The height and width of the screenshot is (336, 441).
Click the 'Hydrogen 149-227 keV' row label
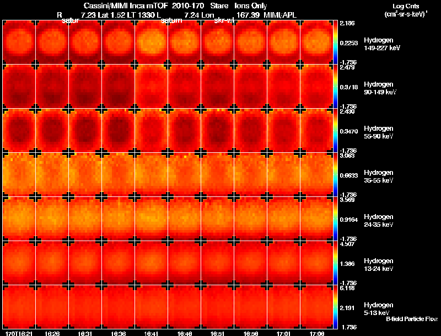[x=382, y=44]
